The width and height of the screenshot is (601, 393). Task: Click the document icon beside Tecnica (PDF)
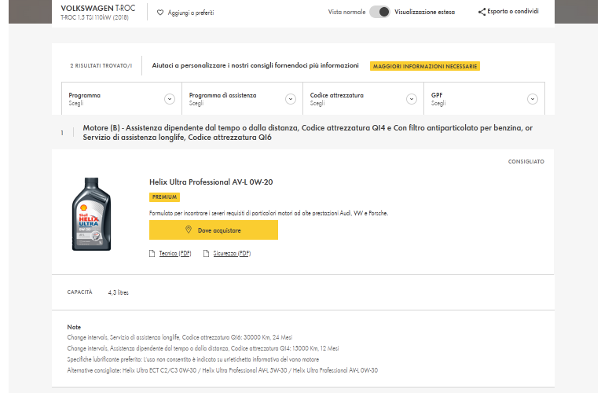point(152,253)
